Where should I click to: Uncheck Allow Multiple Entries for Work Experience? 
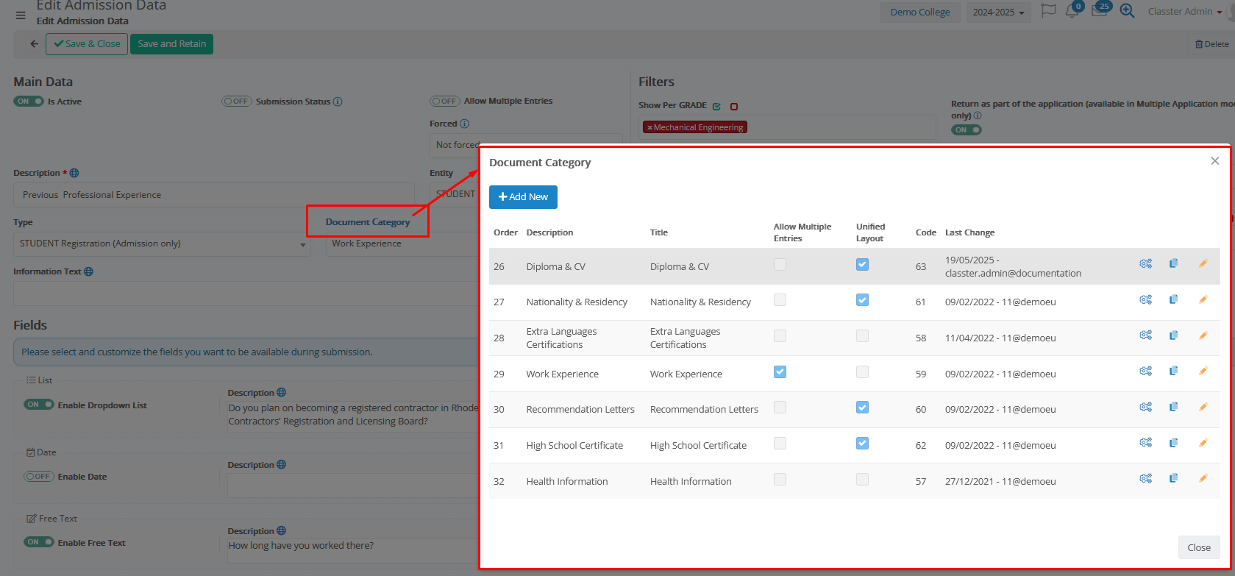[780, 372]
